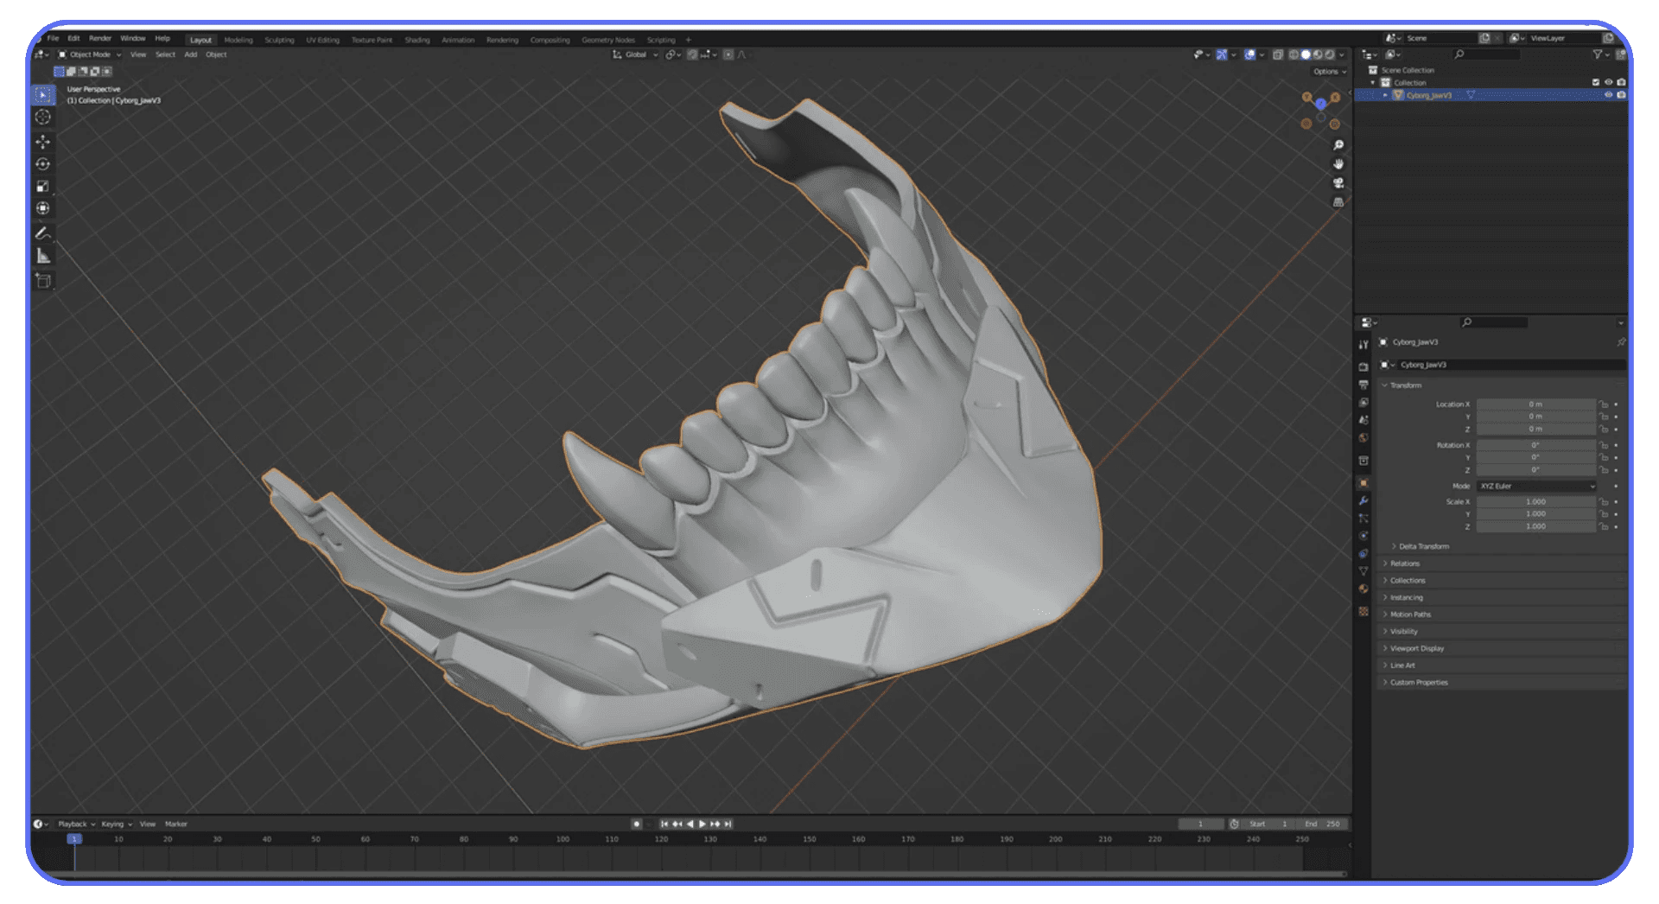Open the Object Mode dropdown
The width and height of the screenshot is (1659, 904).
91,54
